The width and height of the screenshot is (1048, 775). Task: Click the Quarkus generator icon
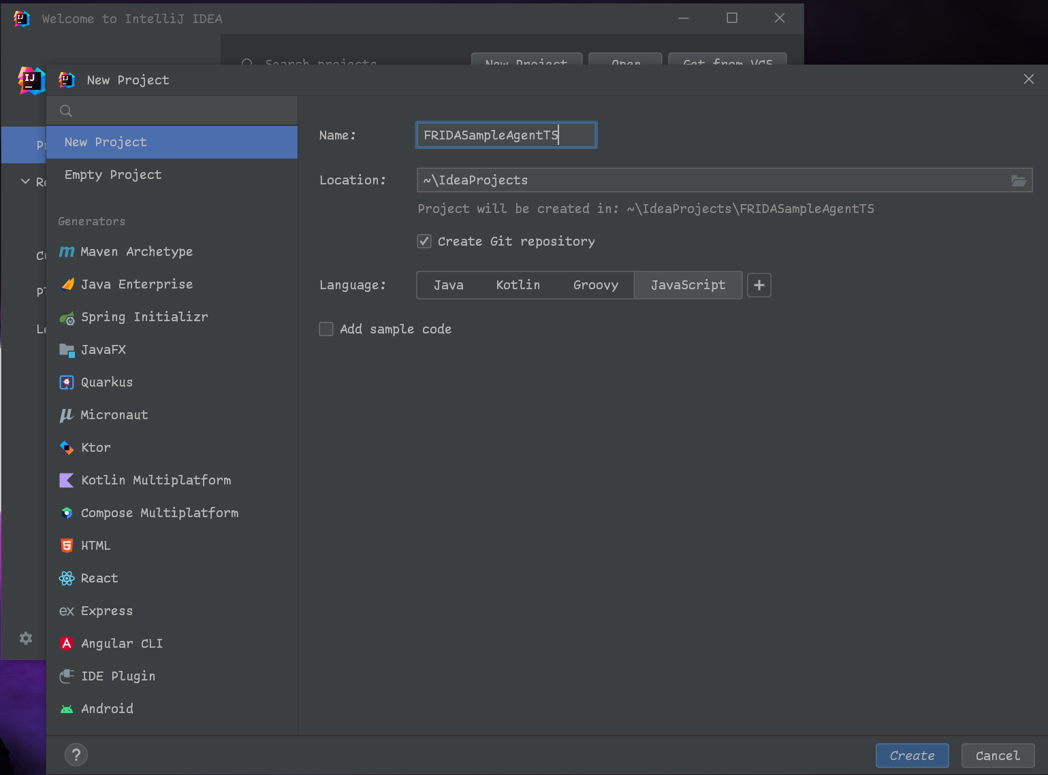tap(67, 382)
